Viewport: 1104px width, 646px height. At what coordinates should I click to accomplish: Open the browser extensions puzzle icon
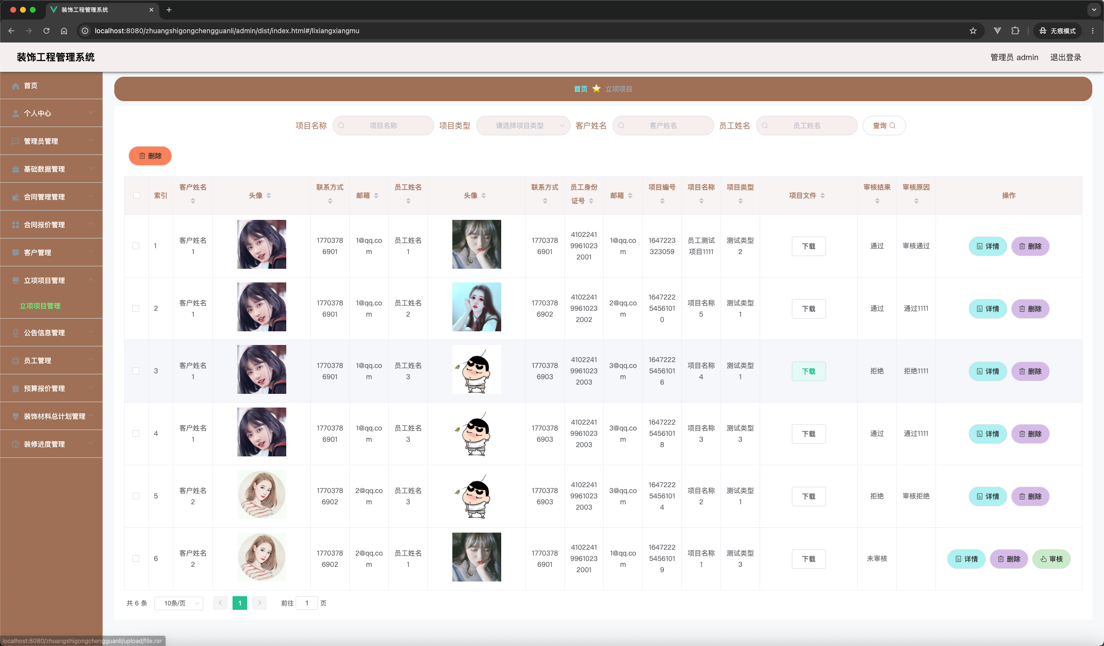[1016, 31]
